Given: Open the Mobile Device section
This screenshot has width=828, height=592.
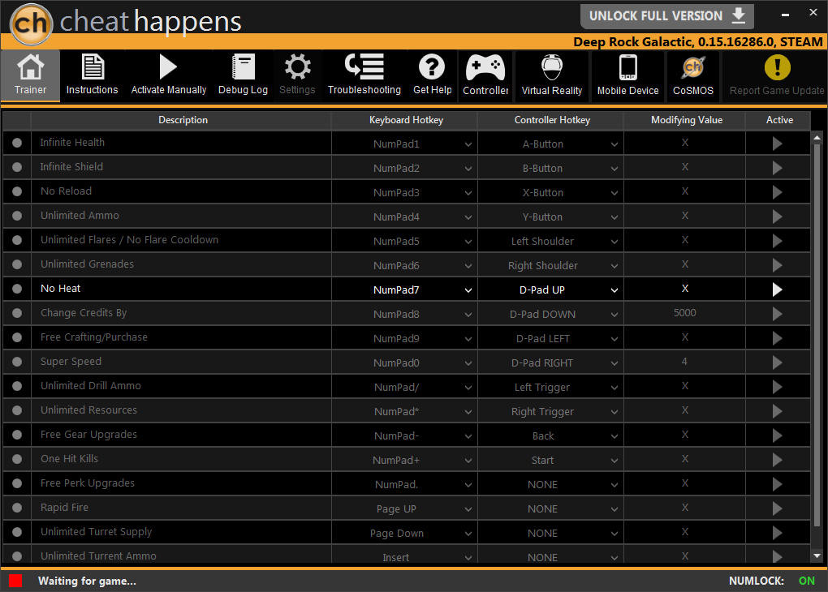Looking at the screenshot, I should point(627,75).
